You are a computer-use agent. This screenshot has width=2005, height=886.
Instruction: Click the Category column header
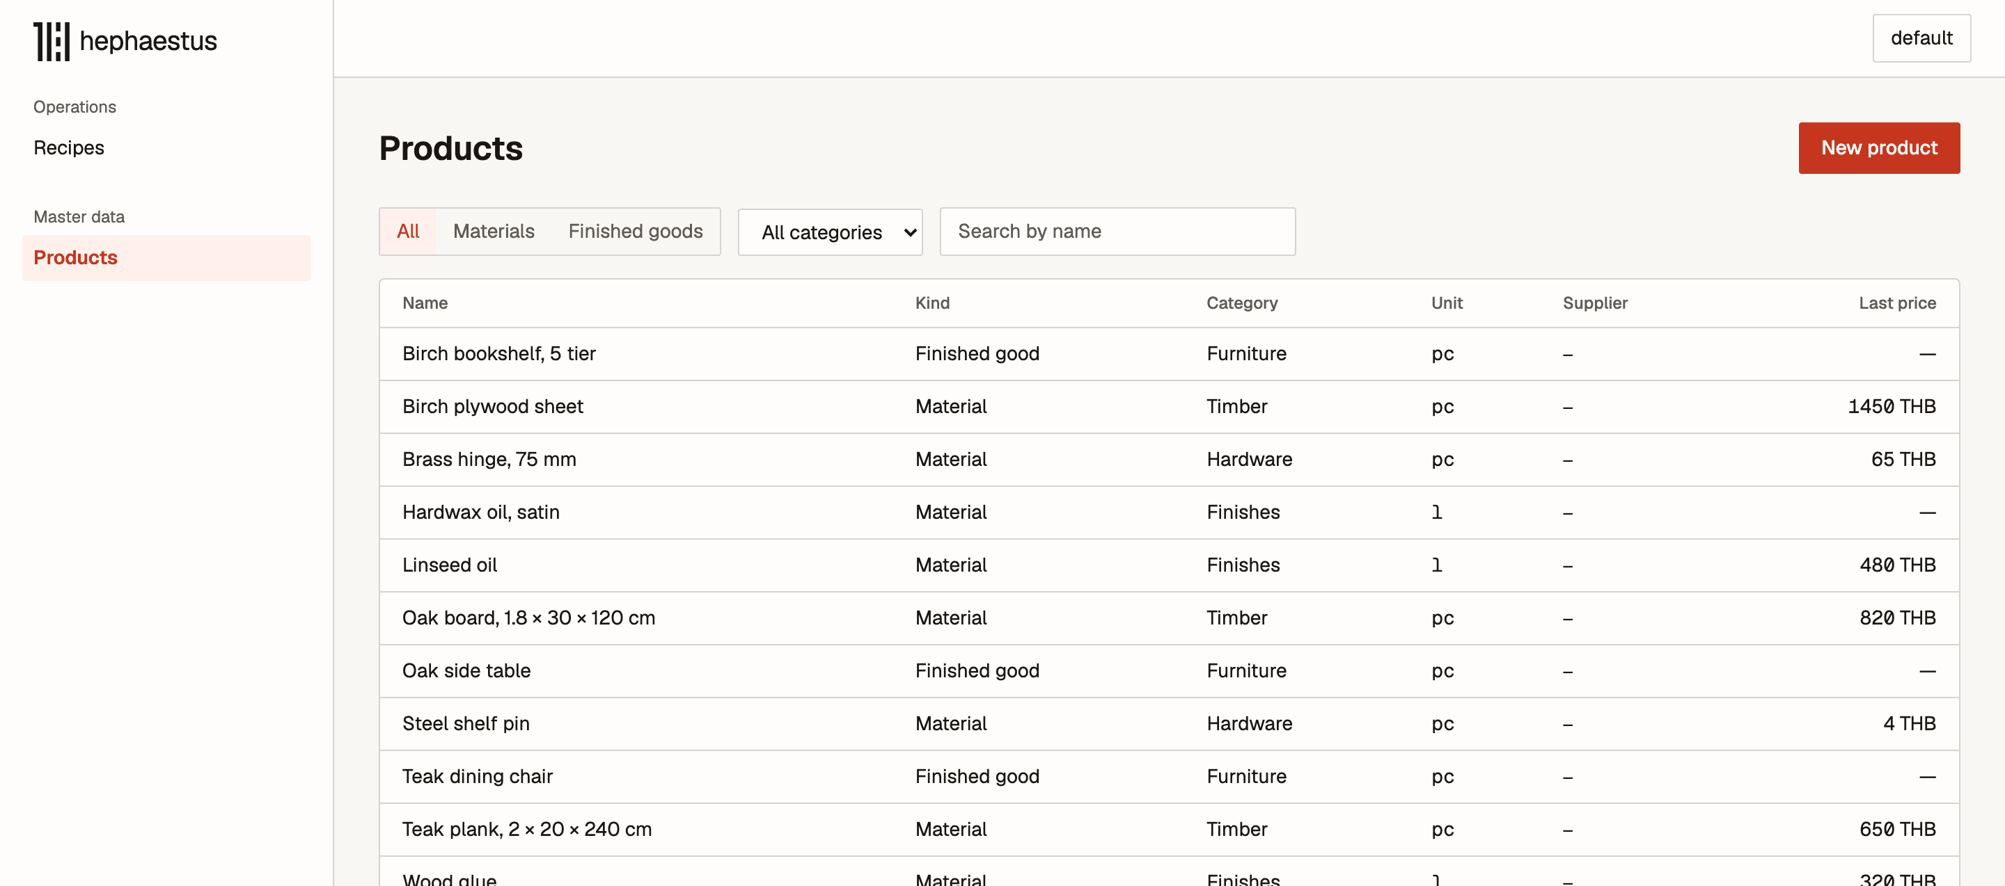coord(1241,303)
